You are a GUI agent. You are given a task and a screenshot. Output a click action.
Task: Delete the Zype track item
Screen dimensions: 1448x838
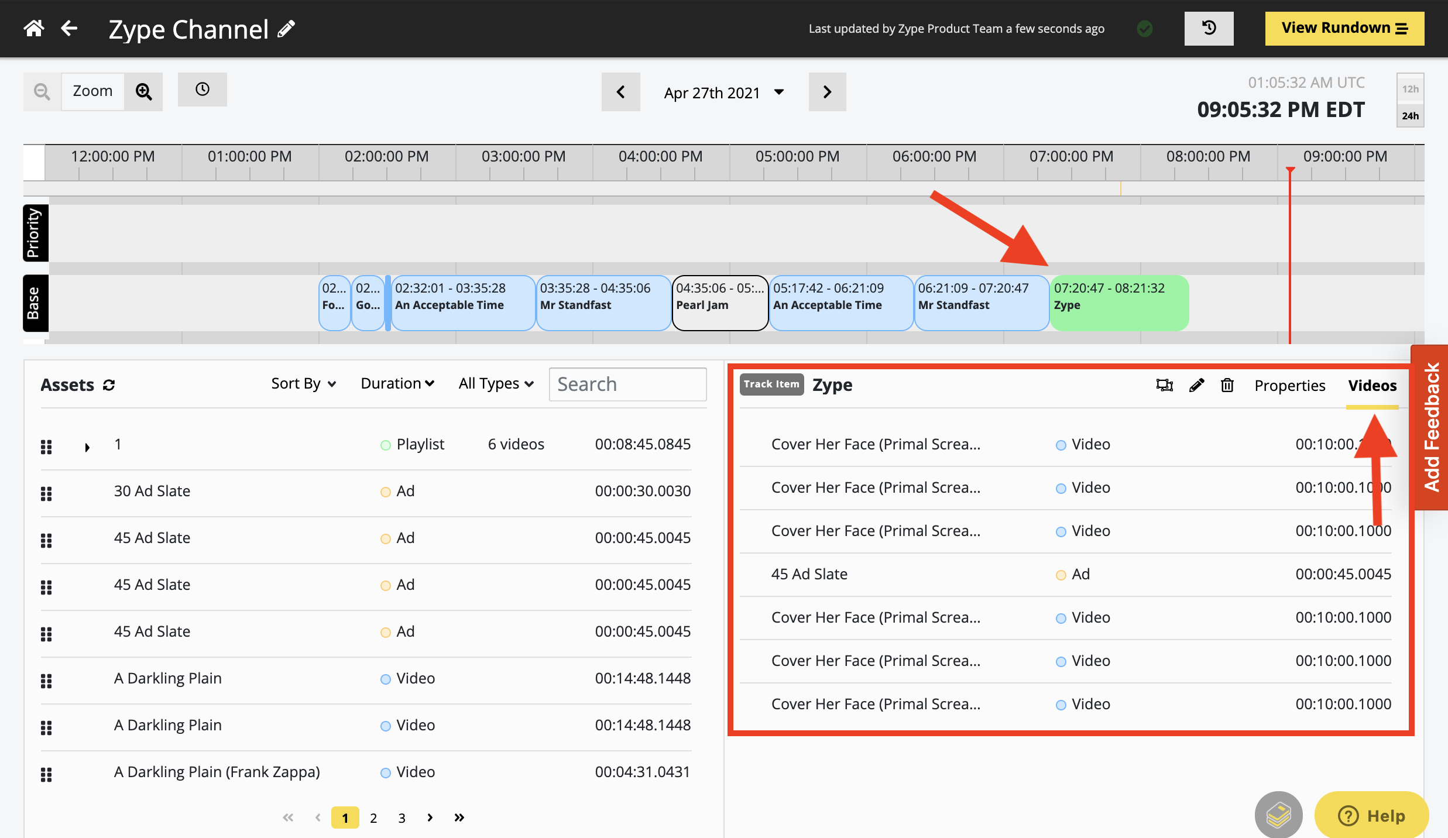(1227, 385)
